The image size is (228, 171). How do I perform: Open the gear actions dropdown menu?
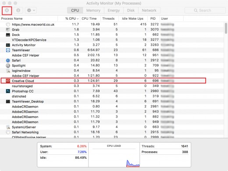(x=31, y=11)
